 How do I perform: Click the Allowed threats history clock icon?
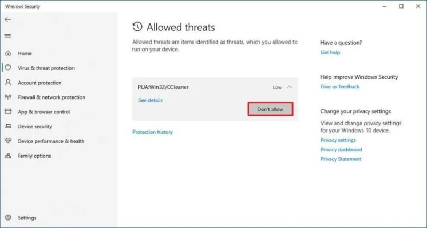[x=138, y=27]
